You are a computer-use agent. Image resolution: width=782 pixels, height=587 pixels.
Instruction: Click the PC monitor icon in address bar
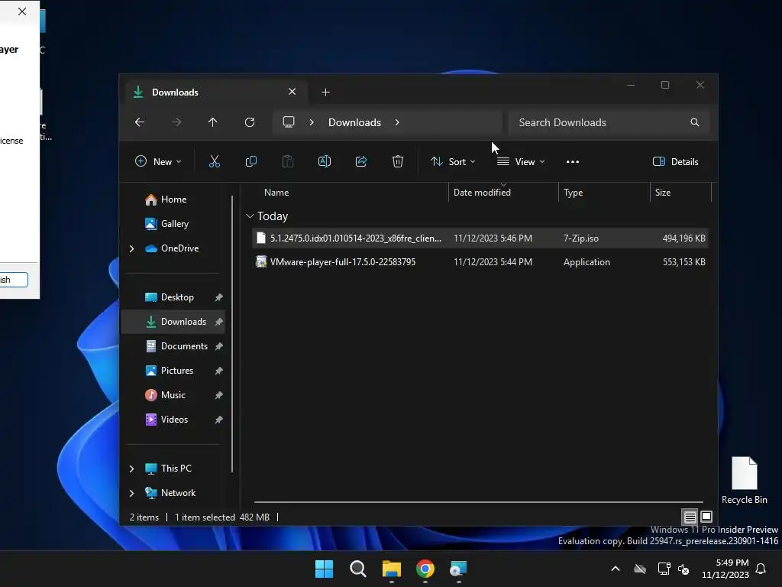(x=288, y=122)
